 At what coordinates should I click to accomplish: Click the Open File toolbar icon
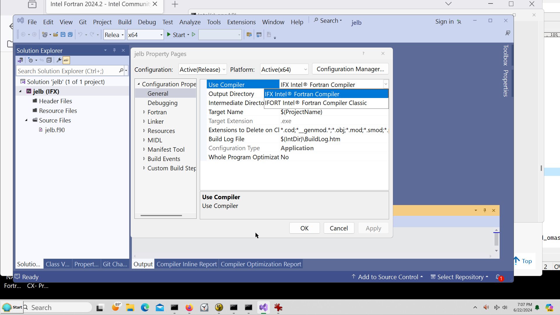point(55,35)
